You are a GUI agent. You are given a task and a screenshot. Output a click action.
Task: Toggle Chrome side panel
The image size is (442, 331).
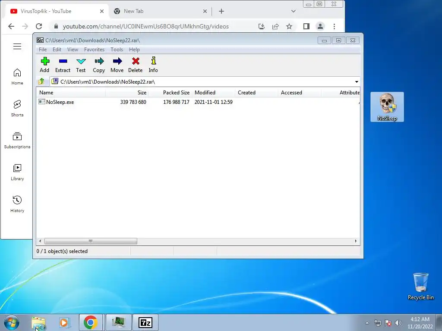click(306, 26)
